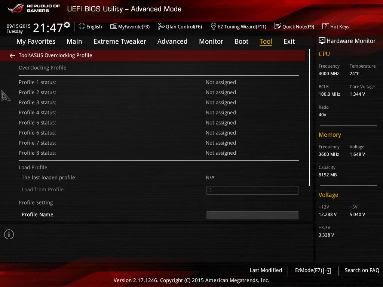Click the side pointer arrow icon
This screenshot has height=287, width=383.
(5, 96)
